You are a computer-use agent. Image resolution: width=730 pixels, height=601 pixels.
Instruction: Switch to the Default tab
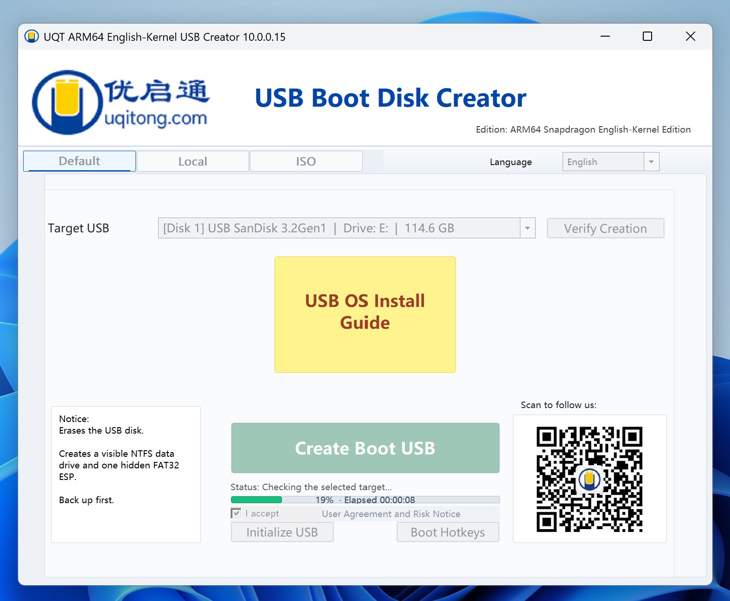coord(79,161)
